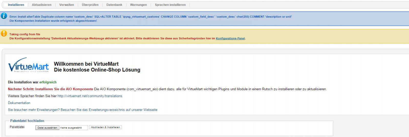
Task: Click the 'Paketdatei' field label
Action: tap(17, 127)
